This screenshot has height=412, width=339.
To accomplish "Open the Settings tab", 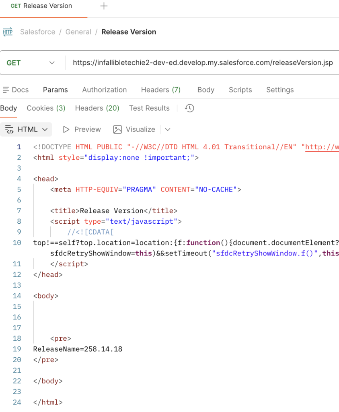I will tap(280, 90).
